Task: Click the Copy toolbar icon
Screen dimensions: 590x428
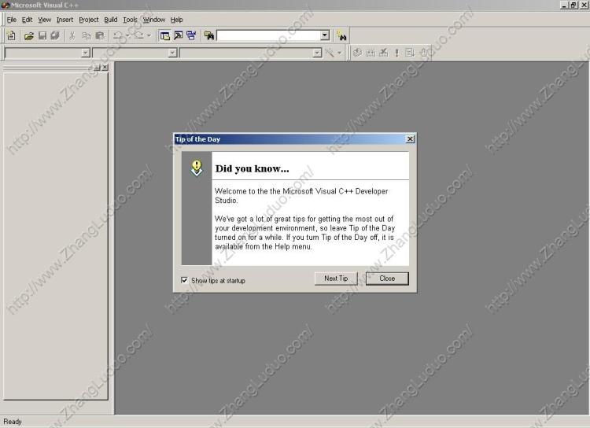Action: [87, 35]
